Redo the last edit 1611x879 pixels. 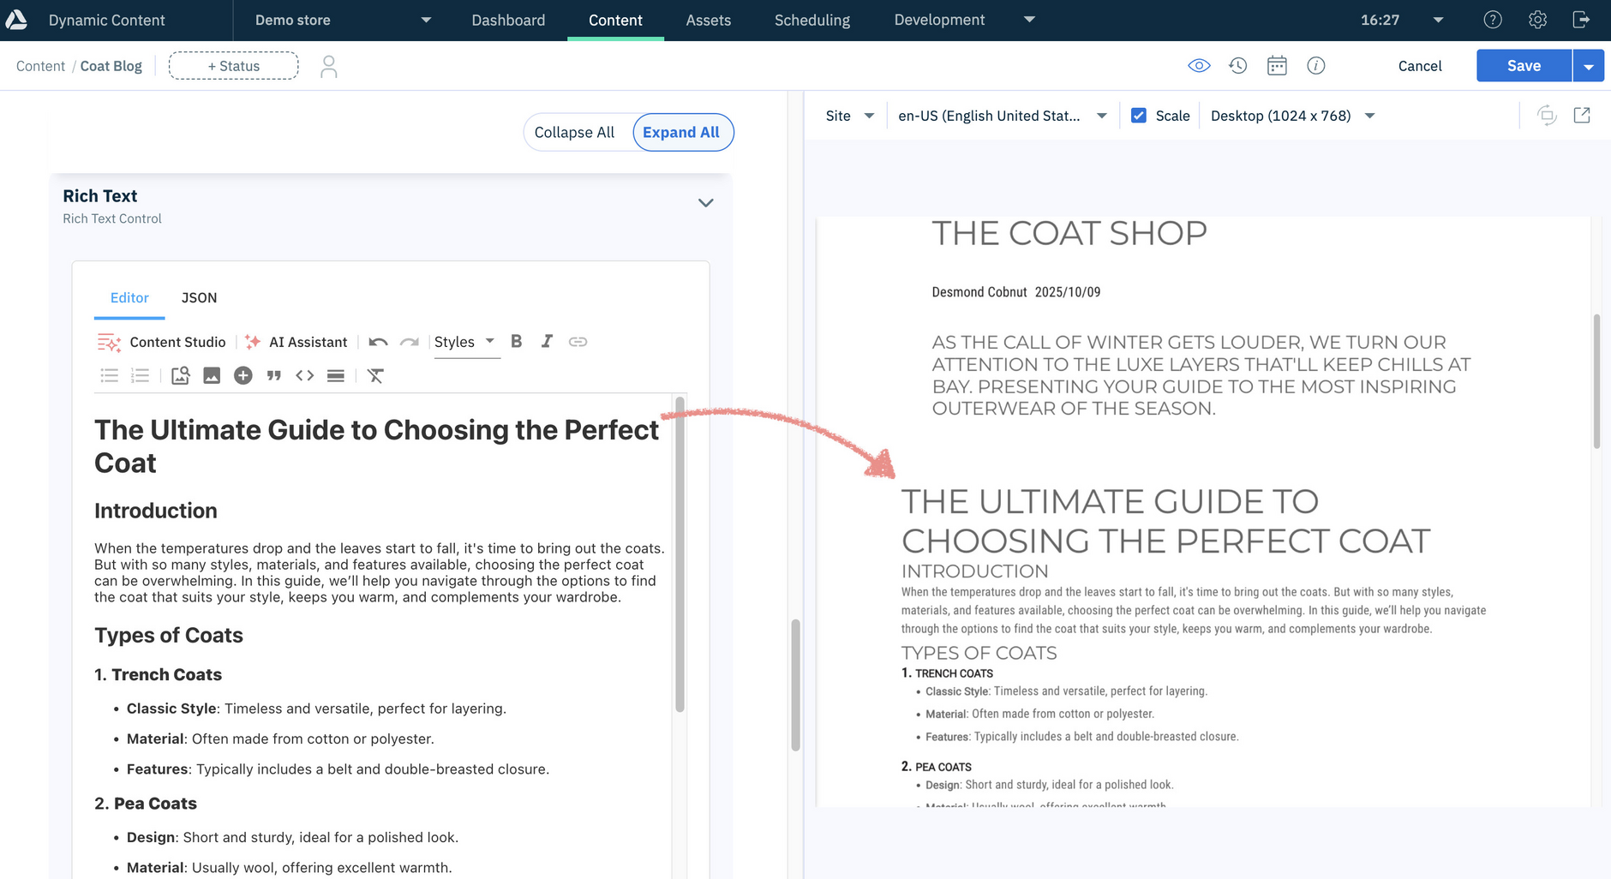410,342
